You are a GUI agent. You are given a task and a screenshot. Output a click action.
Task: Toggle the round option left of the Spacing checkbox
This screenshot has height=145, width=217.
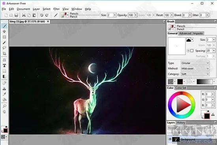188,51
